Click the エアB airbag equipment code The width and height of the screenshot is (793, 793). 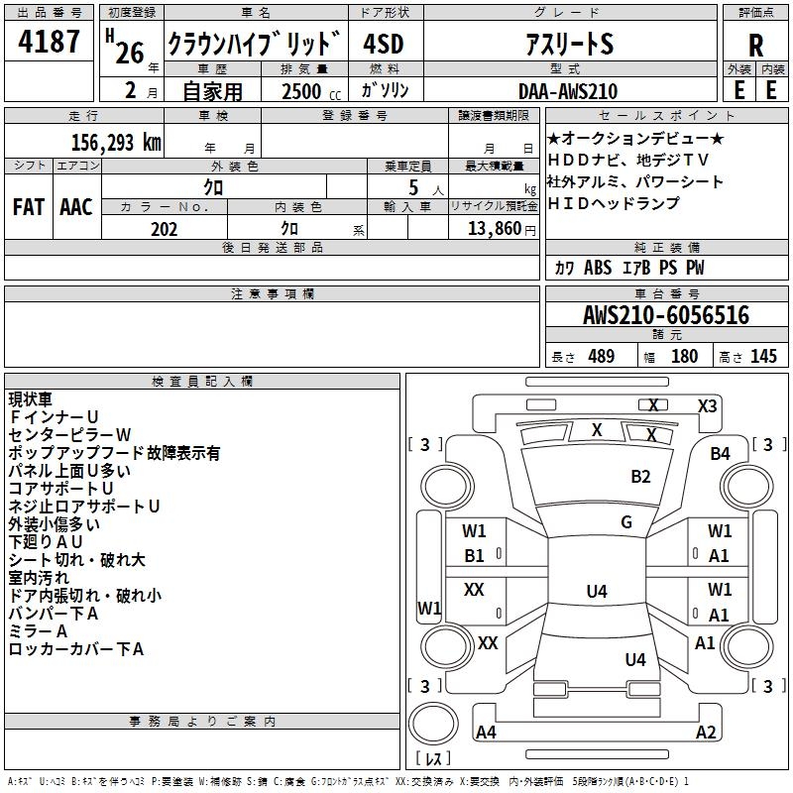pyautogui.click(x=636, y=268)
